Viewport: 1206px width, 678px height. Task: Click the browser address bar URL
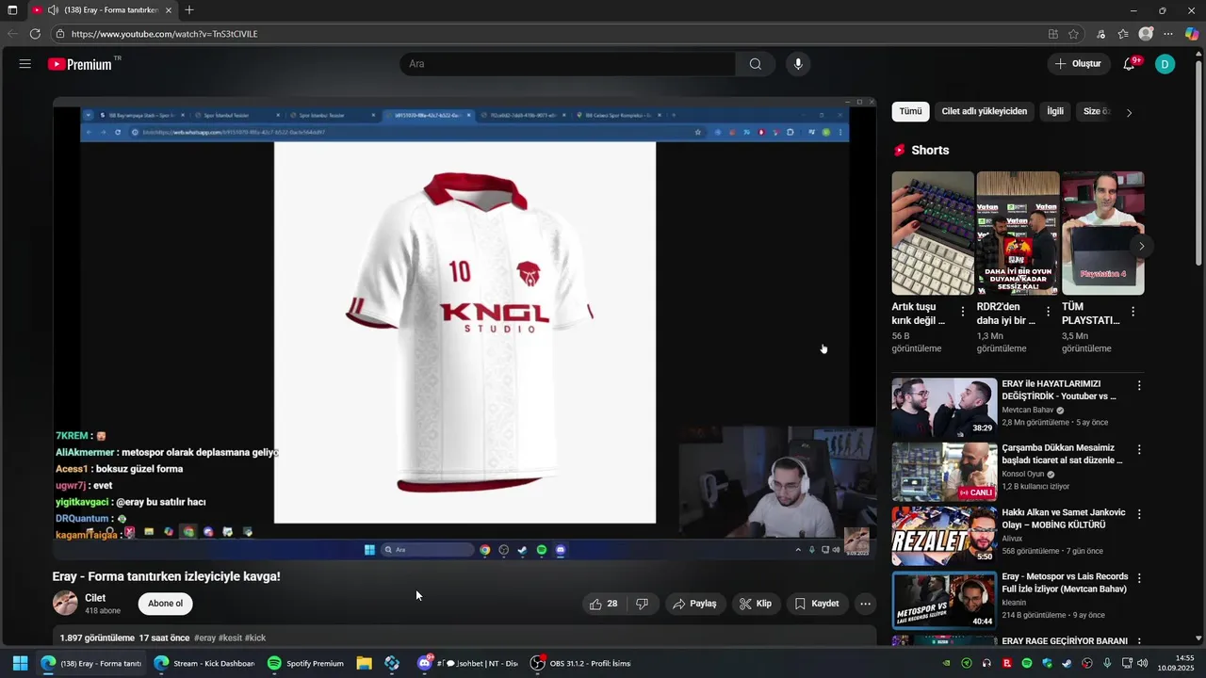pos(164,34)
